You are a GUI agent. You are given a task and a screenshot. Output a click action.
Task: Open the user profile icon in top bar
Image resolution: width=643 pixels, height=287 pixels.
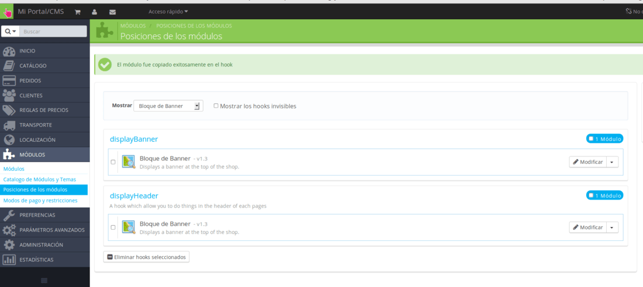(94, 12)
